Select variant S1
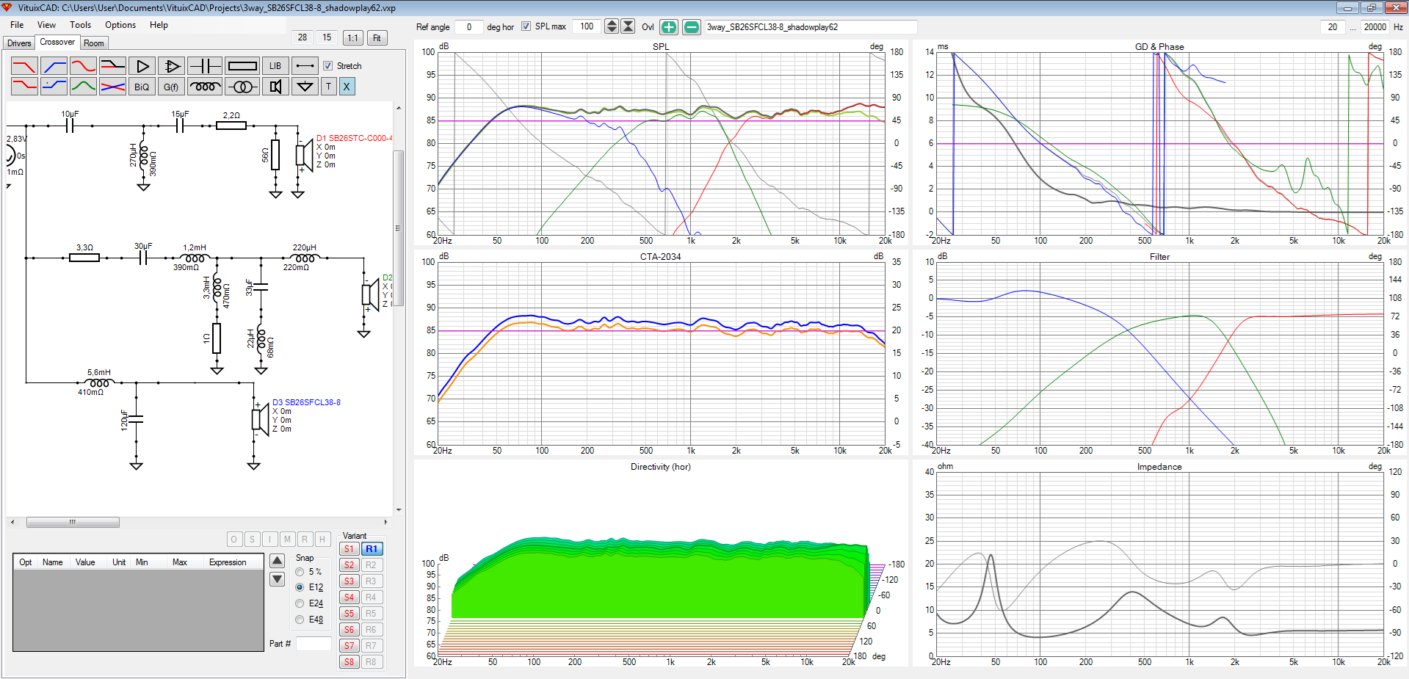 pos(349,549)
